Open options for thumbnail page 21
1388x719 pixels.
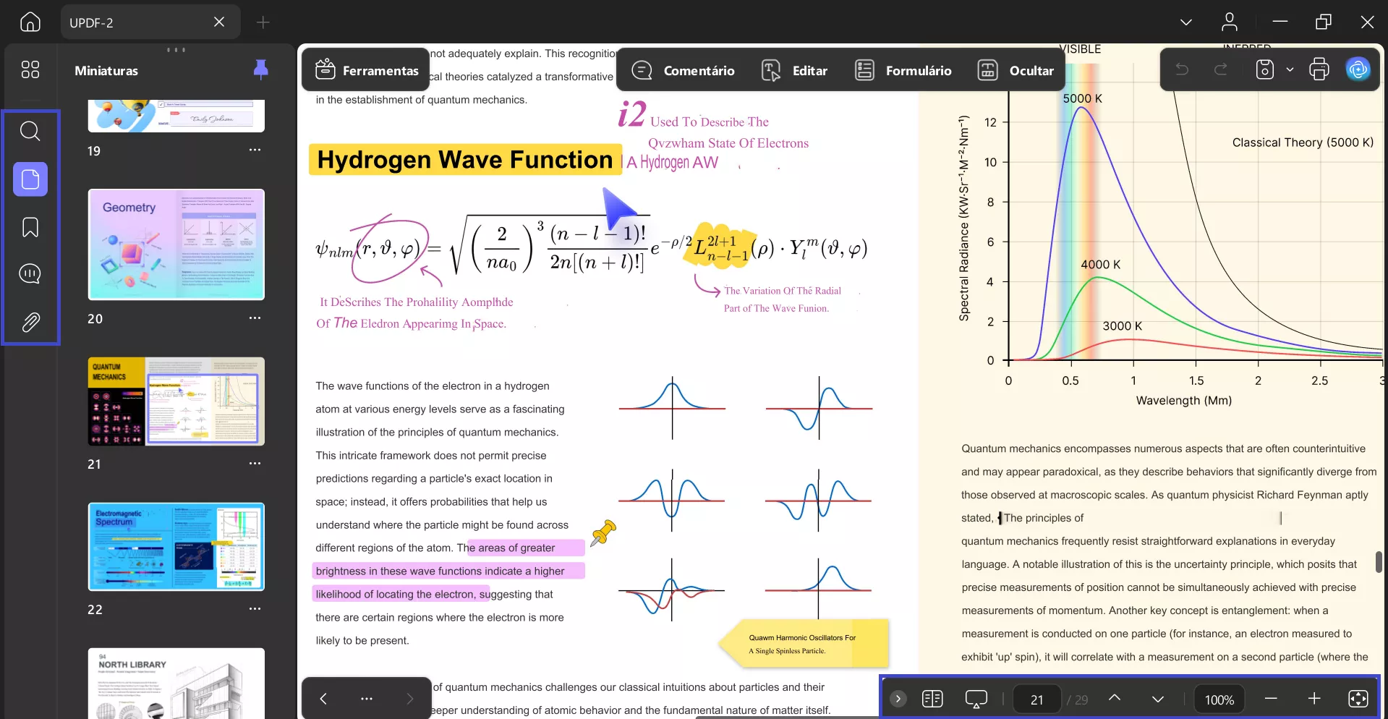(x=255, y=463)
